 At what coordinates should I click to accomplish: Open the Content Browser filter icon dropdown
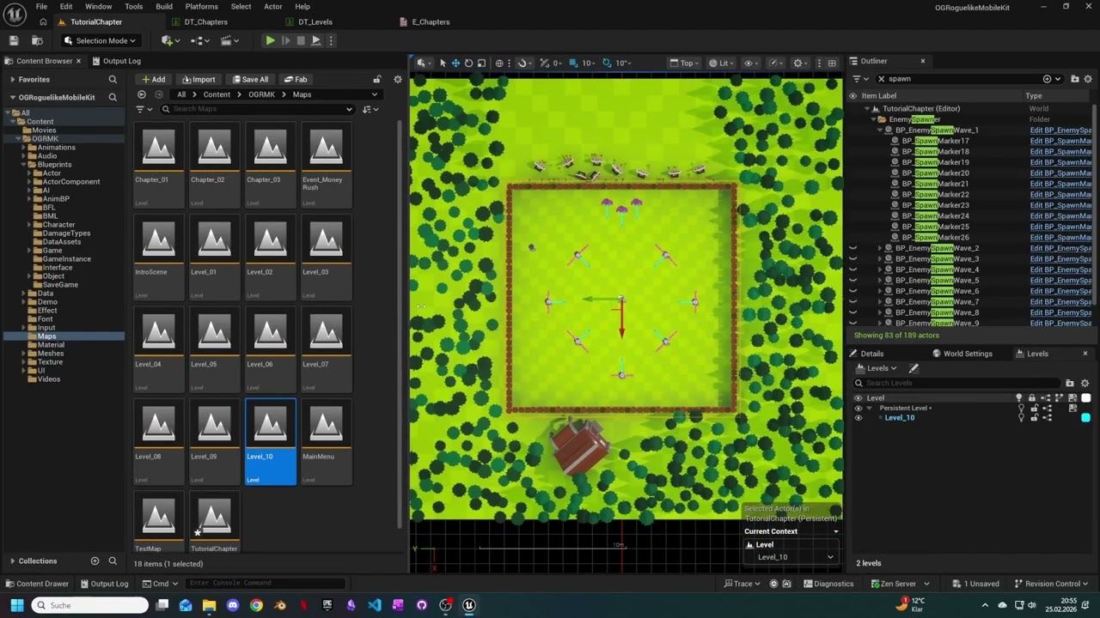coord(144,109)
